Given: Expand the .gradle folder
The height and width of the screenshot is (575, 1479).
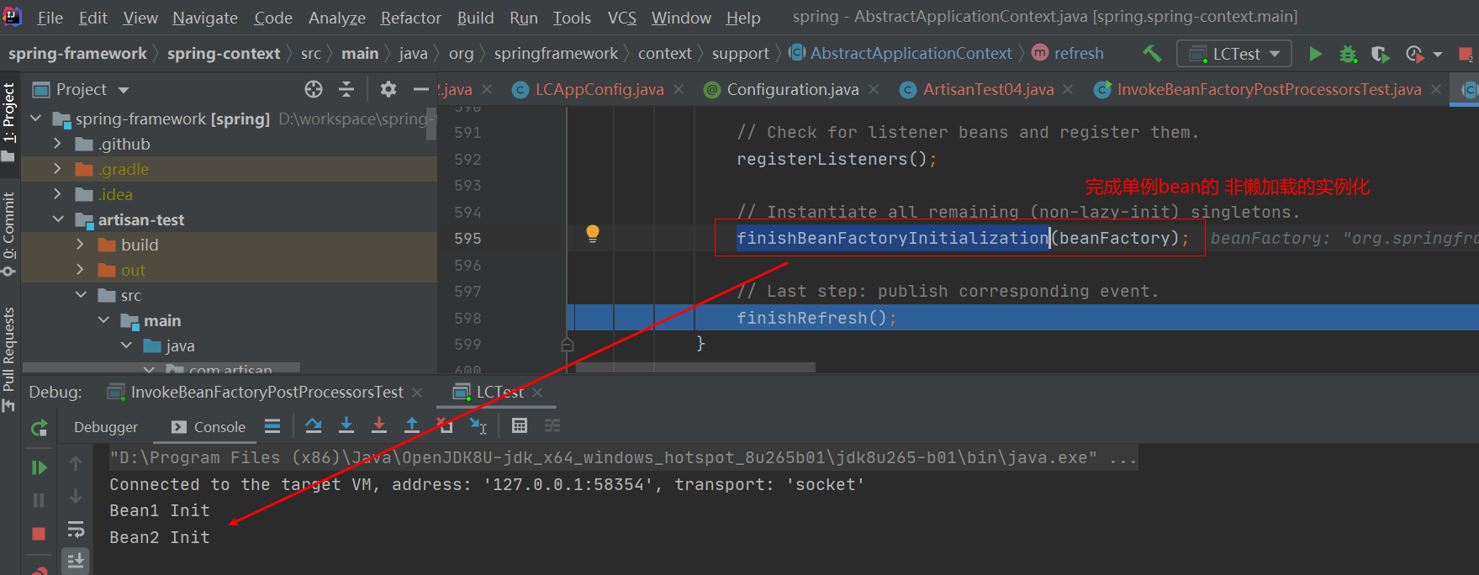Looking at the screenshot, I should (57, 169).
